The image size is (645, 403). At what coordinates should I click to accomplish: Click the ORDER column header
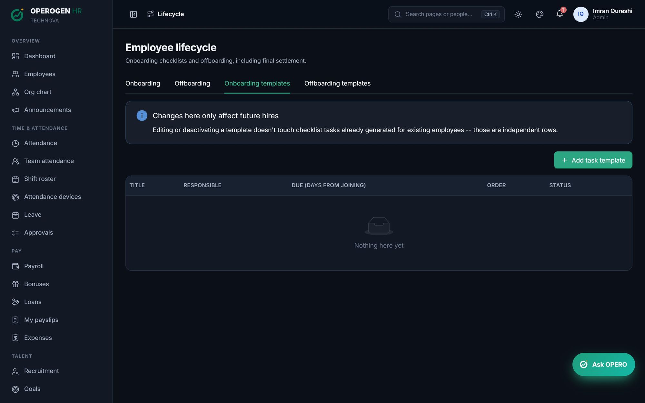click(x=496, y=185)
